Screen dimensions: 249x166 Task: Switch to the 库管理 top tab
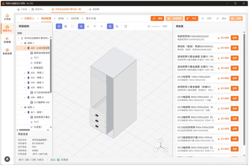tap(94, 9)
